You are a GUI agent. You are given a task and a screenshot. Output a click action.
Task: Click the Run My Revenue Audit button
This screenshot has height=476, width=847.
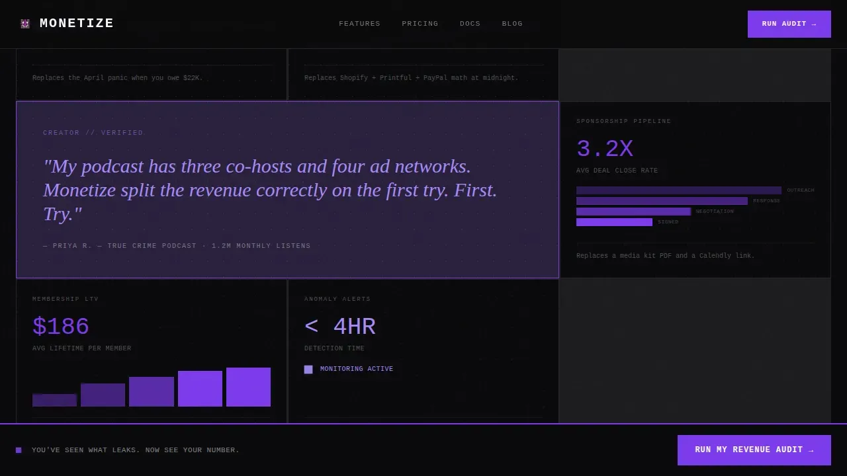pyautogui.click(x=754, y=450)
